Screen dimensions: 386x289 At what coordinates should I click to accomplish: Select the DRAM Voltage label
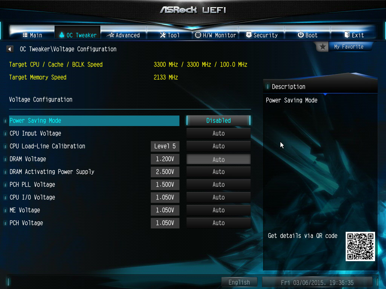(28, 159)
